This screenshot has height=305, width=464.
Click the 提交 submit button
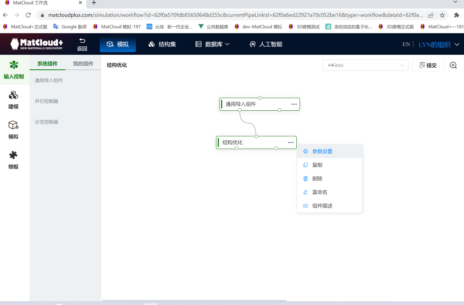[x=428, y=65]
